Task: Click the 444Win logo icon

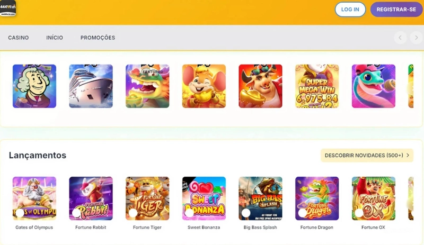Action: click(x=7, y=8)
